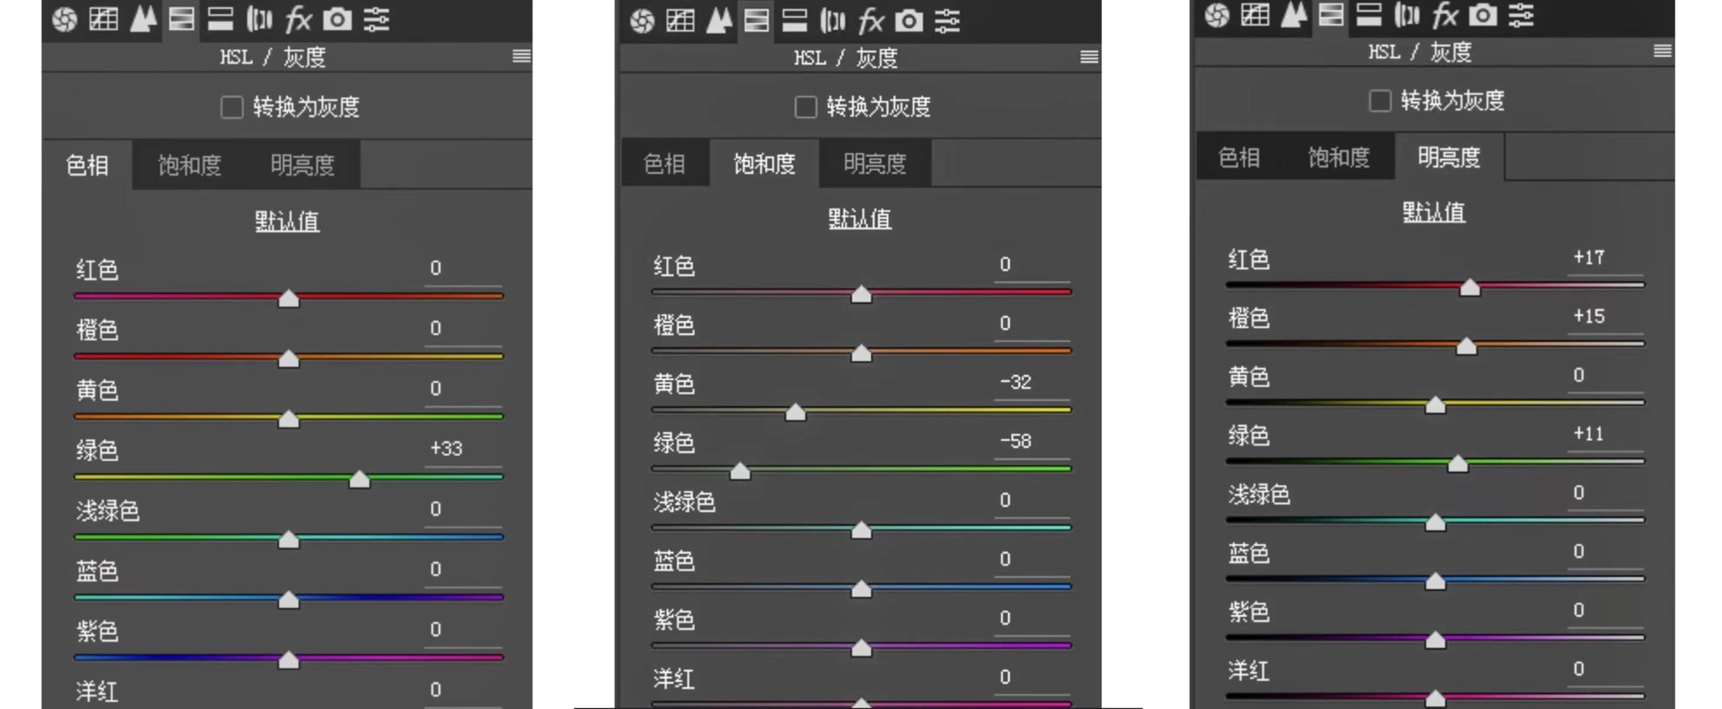Click the -58 green saturation value field
The height and width of the screenshot is (709, 1722).
point(1032,441)
